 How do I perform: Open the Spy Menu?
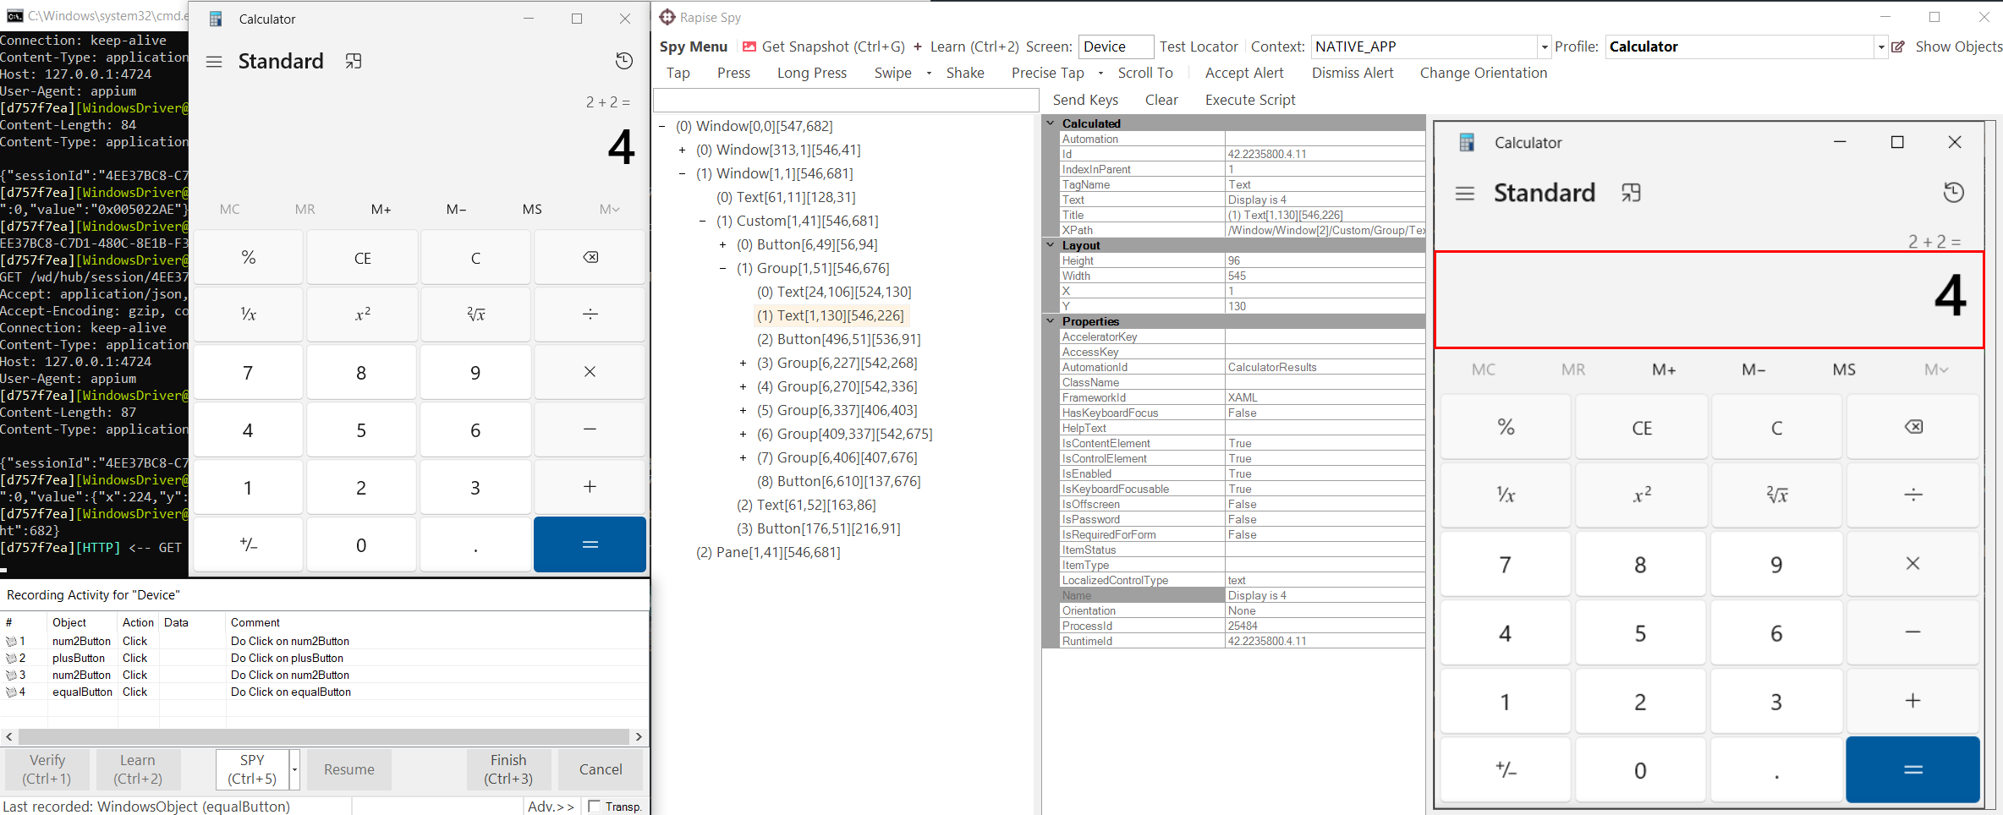693,46
